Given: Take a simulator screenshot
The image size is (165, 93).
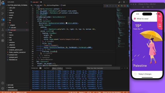Looking at the screenshot, I should [148, 7].
